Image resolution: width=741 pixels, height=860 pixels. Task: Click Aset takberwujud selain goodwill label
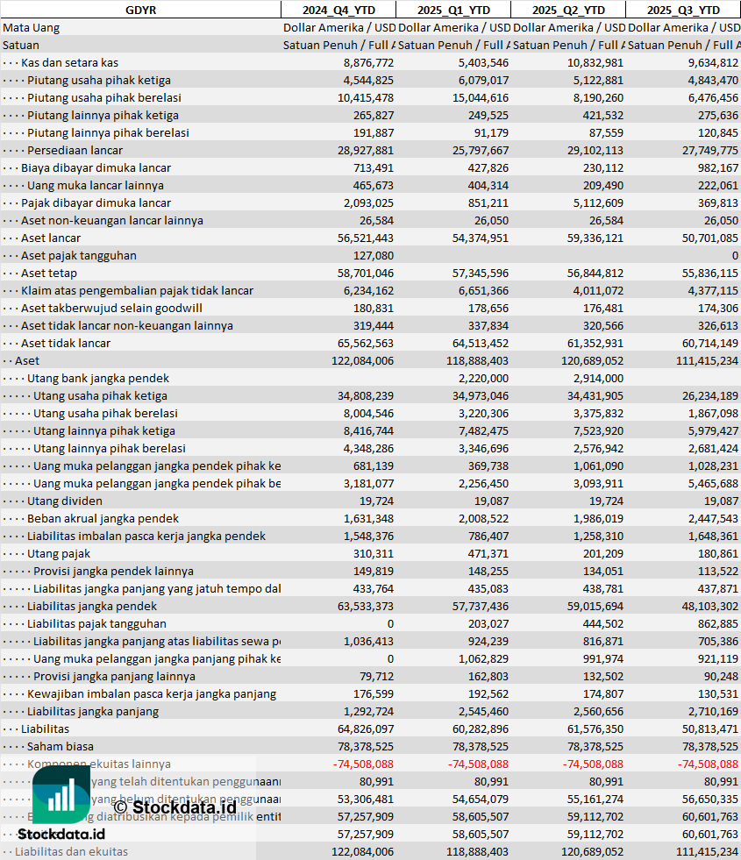click(x=111, y=309)
